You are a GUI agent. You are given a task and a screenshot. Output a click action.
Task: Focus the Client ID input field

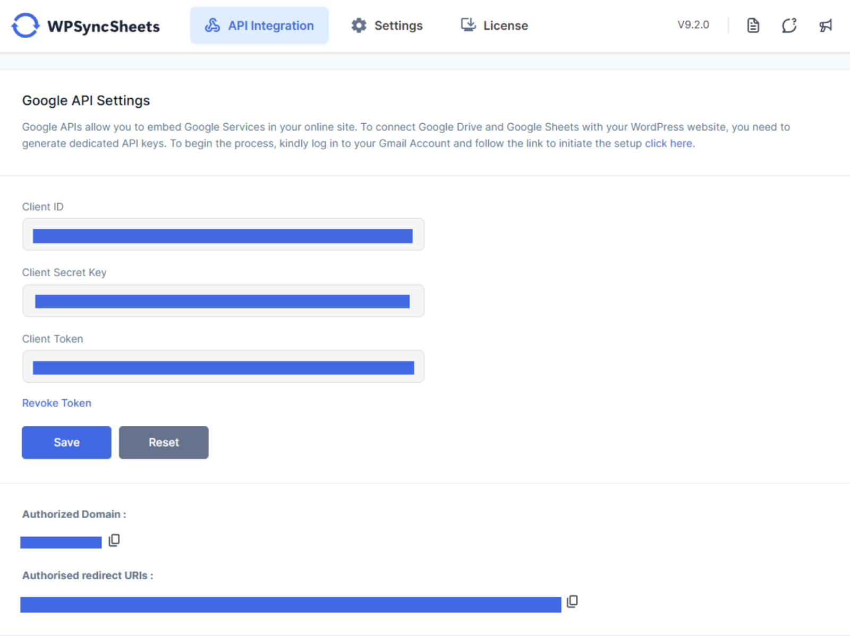click(x=223, y=235)
